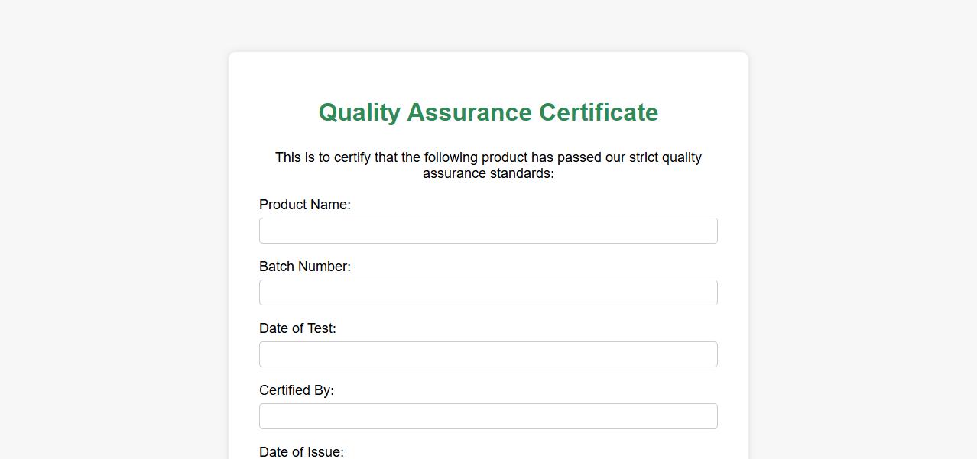Focus the Batch Number text box

(488, 293)
